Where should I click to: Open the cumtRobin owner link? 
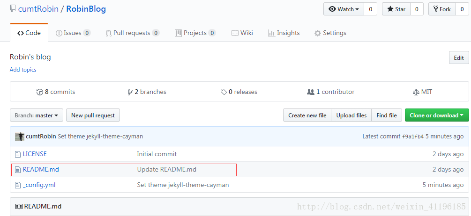tap(38, 9)
